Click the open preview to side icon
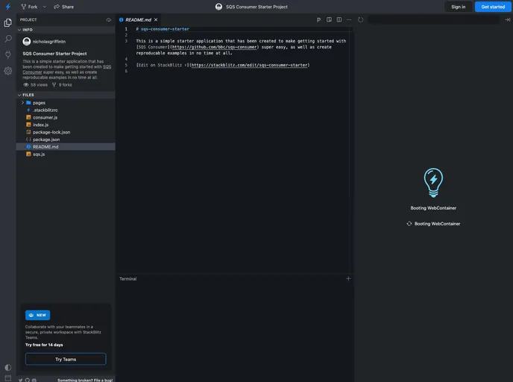Viewport: 513px width, 382px height. (x=329, y=20)
